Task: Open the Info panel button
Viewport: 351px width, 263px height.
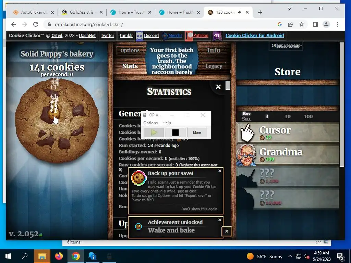Action: [x=214, y=50]
